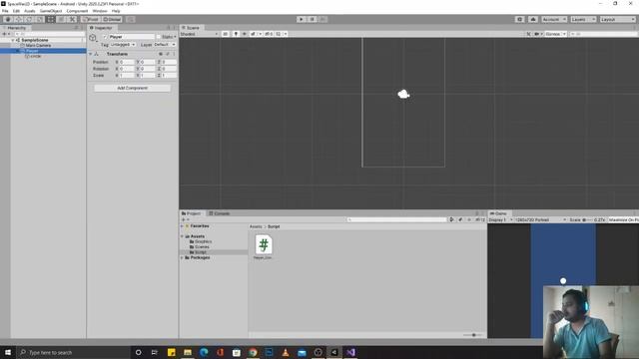Toggle the Static checkbox in the Inspector

tap(159, 37)
